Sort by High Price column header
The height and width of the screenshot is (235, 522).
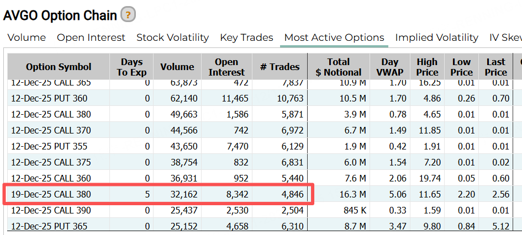click(426, 67)
